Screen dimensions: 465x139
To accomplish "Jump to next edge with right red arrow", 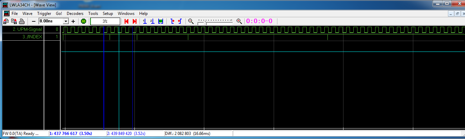I will (134, 21).
